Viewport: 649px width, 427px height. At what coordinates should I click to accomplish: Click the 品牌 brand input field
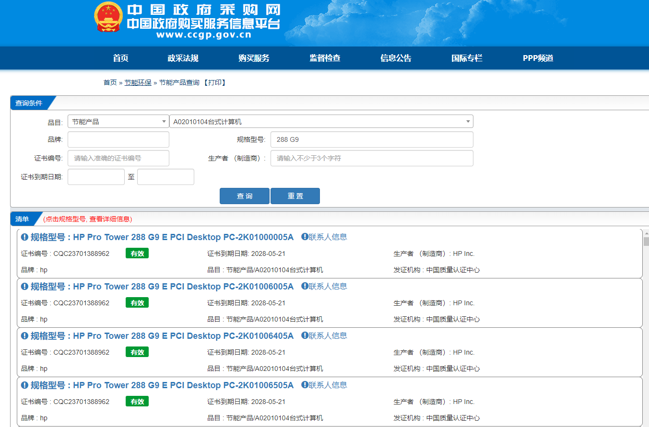point(118,139)
